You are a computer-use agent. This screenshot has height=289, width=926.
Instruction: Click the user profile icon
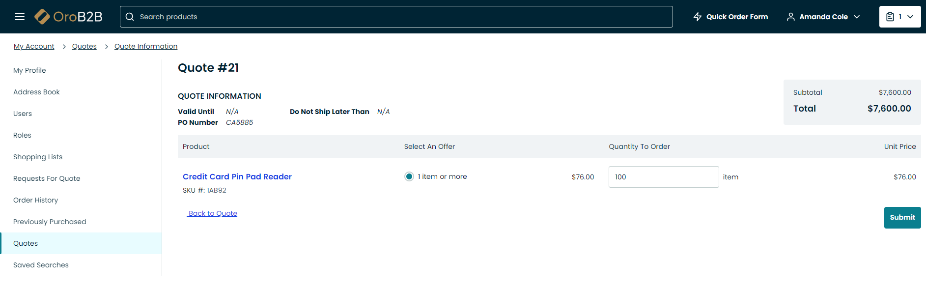point(790,17)
